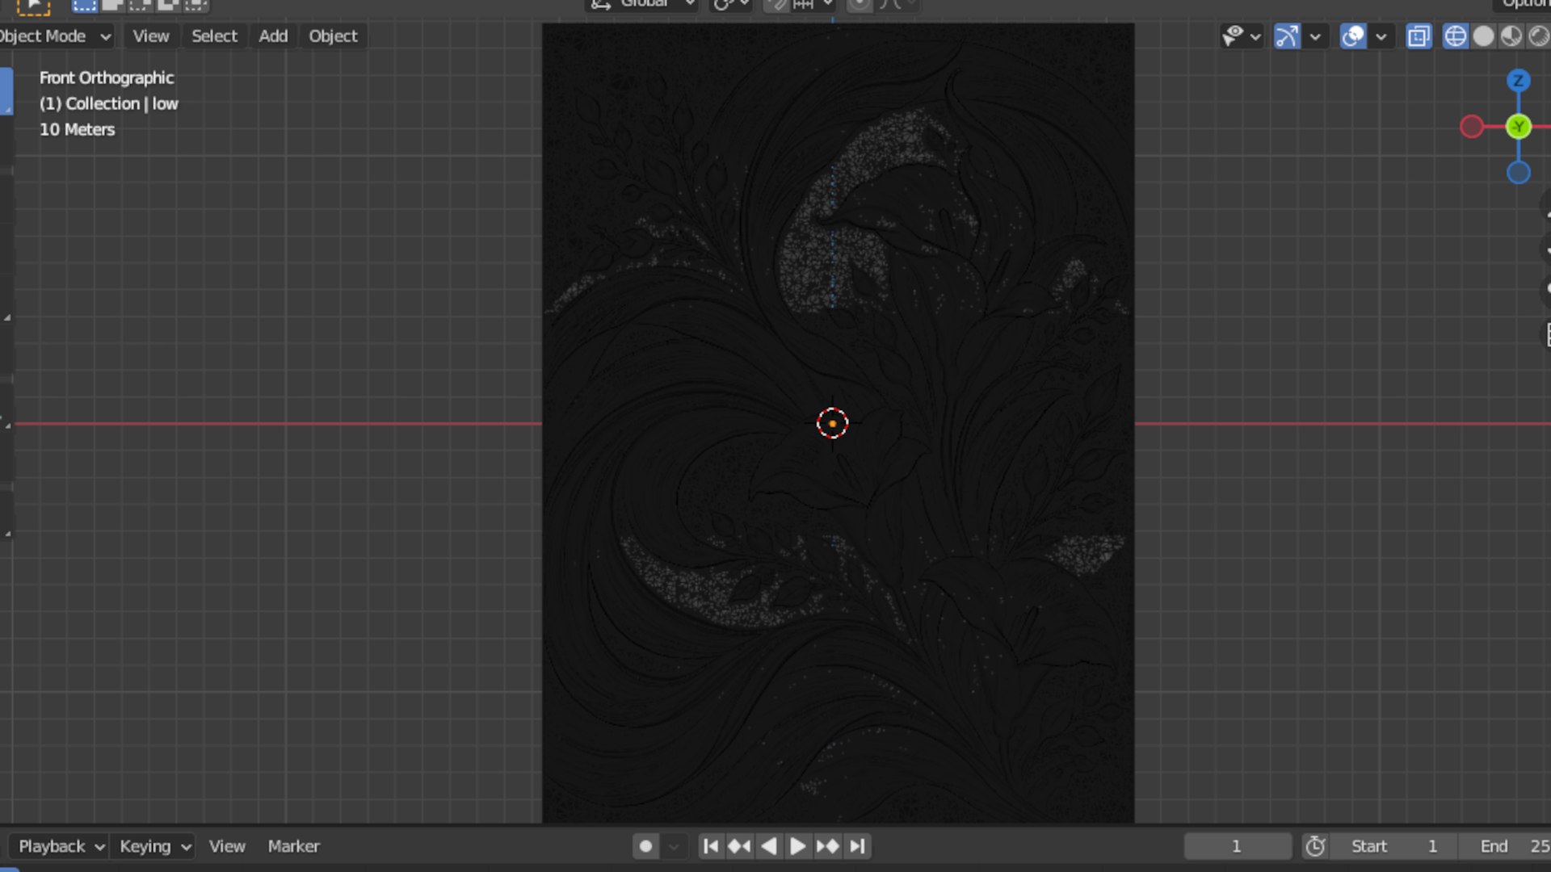Click the 3D cursor at image center

pos(832,423)
